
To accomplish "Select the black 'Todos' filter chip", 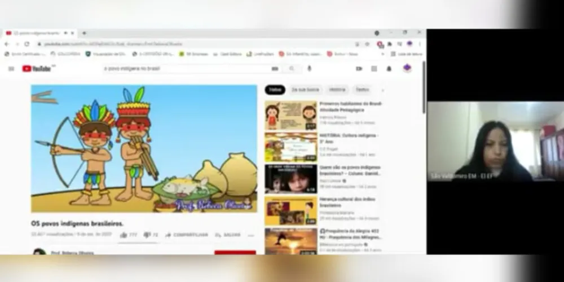I will pos(275,90).
